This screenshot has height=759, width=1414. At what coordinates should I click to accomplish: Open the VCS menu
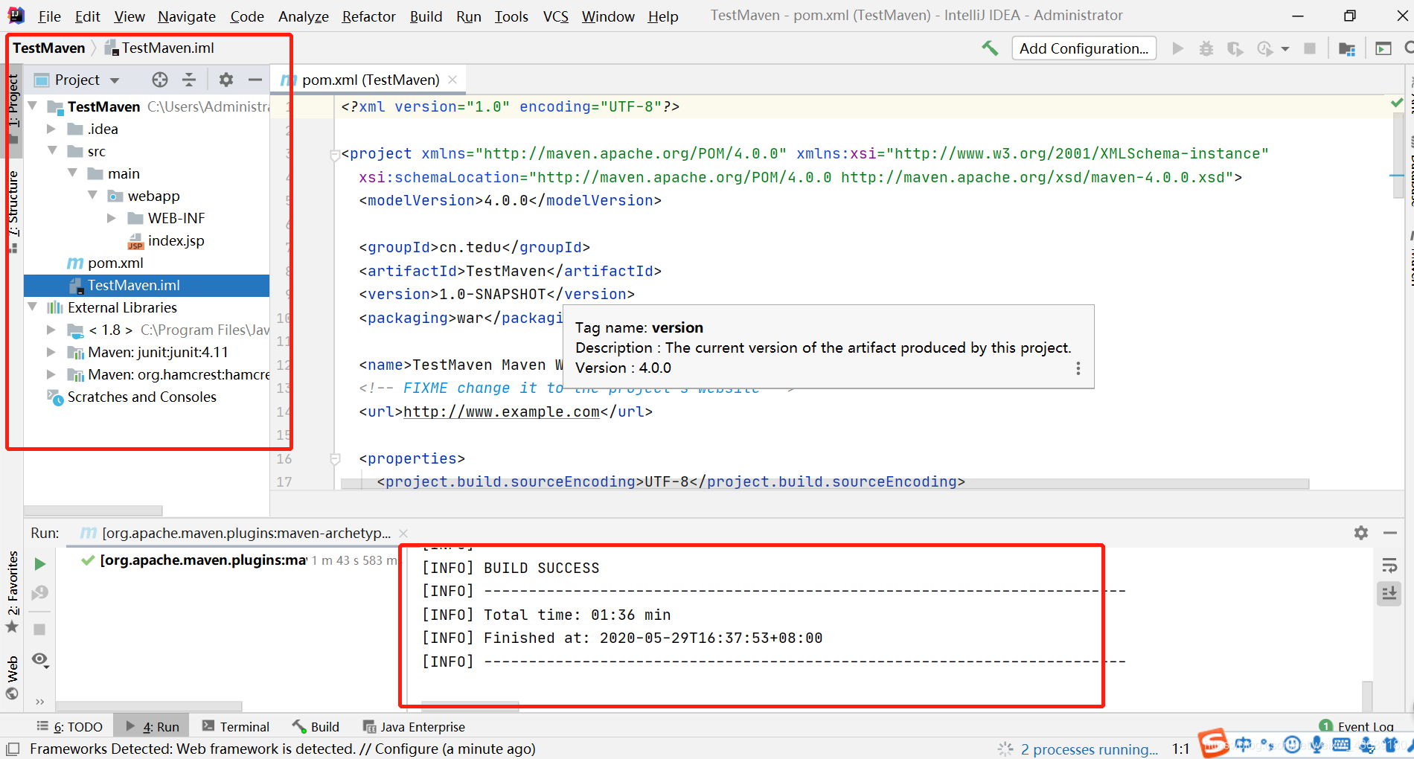click(x=555, y=16)
